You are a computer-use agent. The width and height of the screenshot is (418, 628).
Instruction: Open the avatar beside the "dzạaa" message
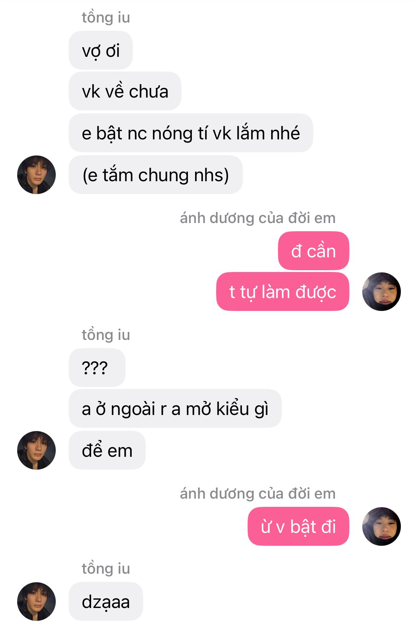pyautogui.click(x=36, y=602)
